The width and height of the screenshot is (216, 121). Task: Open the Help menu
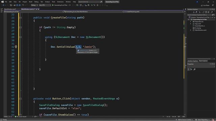coord(74,2)
